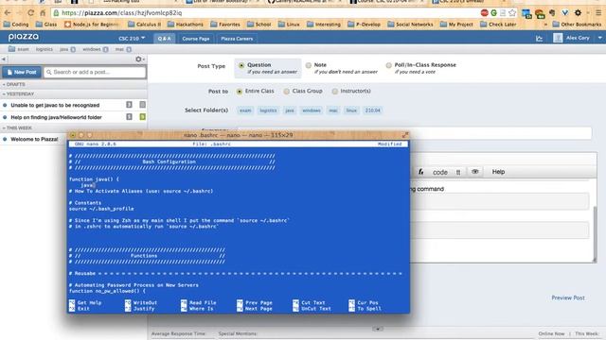
Task: Select the windows folder tag in Select Folder(s)
Action: 312,110
